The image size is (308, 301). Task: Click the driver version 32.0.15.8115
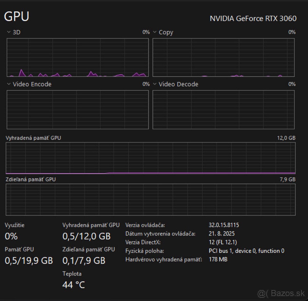click(224, 225)
